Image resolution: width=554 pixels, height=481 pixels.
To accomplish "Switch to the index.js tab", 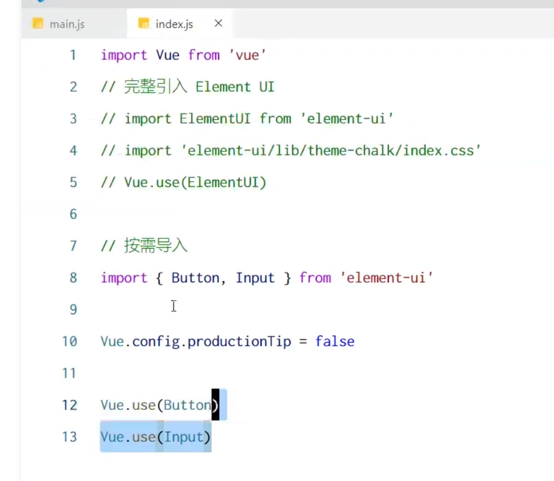I will tap(174, 24).
